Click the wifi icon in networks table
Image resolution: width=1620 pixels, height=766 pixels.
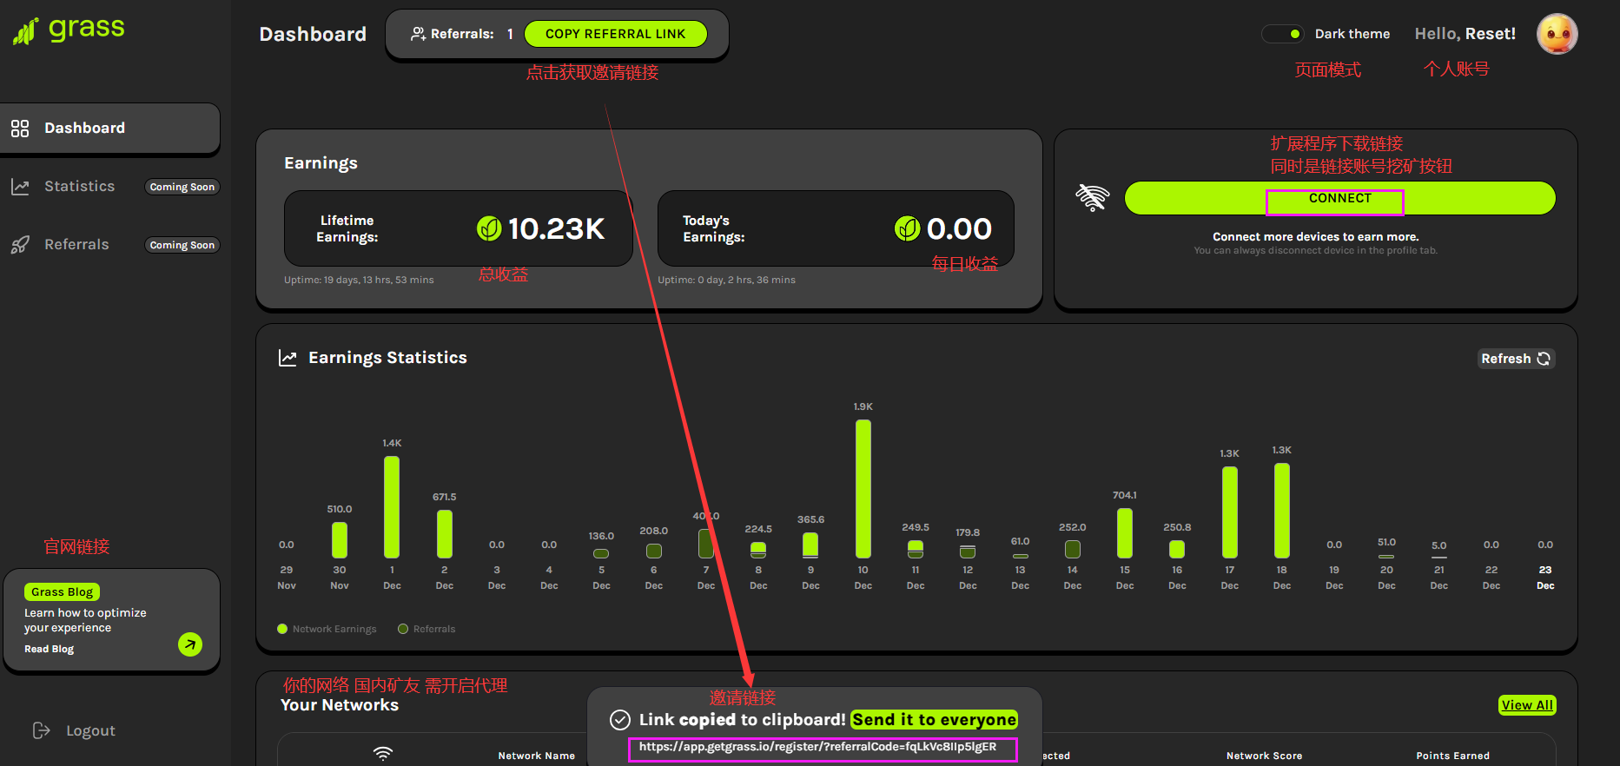(x=383, y=753)
